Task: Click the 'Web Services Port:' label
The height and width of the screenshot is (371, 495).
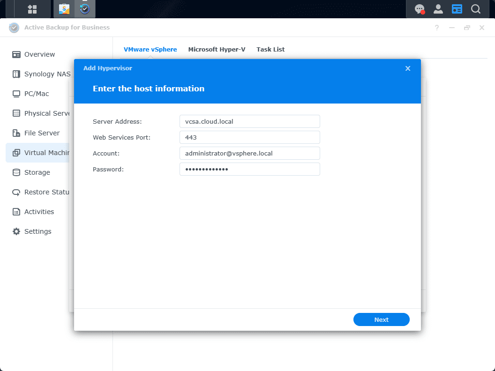Action: click(121, 138)
